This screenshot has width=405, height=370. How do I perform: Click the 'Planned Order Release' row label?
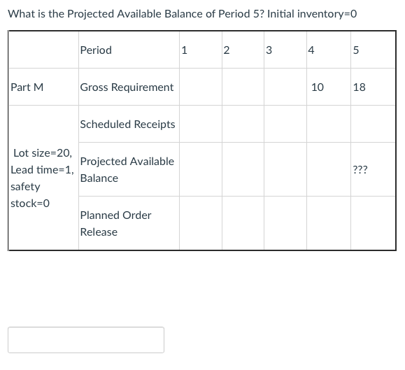pyautogui.click(x=115, y=223)
